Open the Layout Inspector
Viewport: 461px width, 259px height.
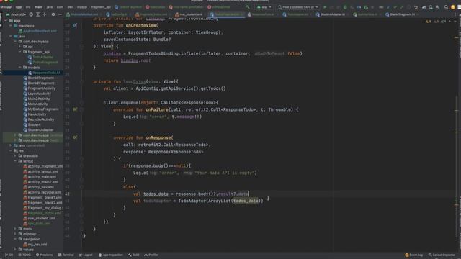(442, 255)
